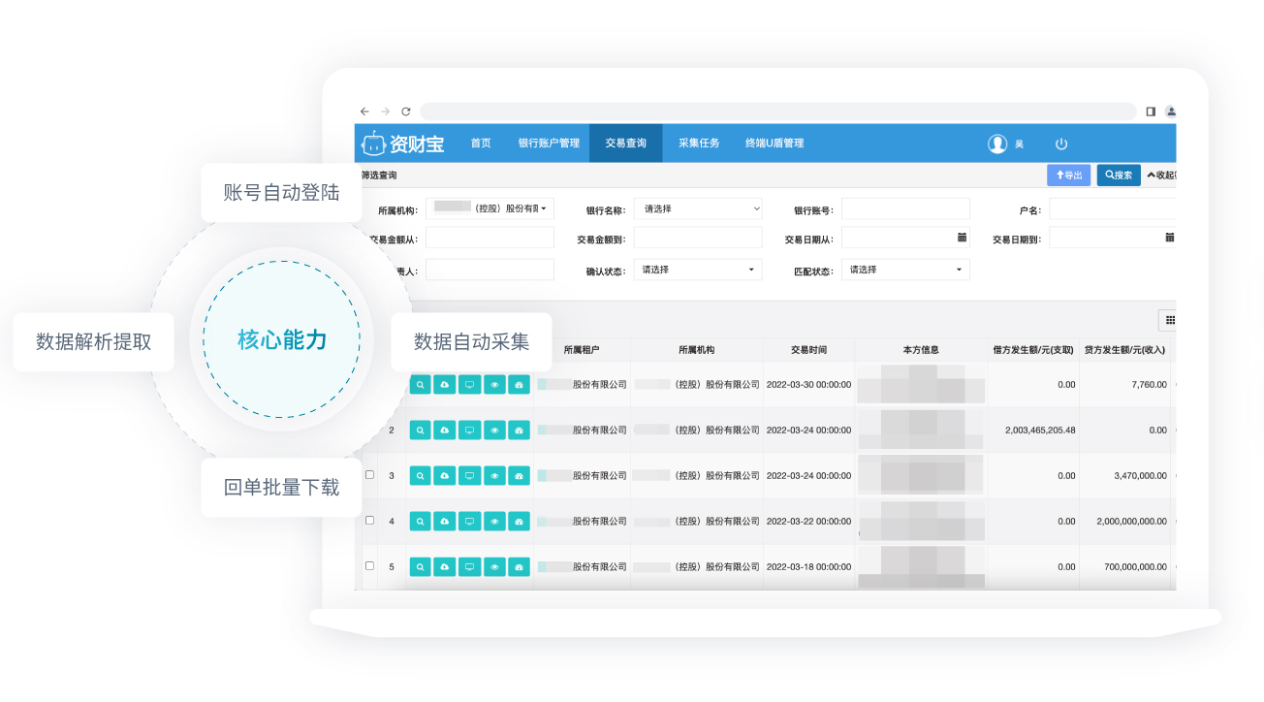Open calendar picker for 交易日期从 field
Image resolution: width=1264 pixels, height=702 pixels.
click(962, 238)
